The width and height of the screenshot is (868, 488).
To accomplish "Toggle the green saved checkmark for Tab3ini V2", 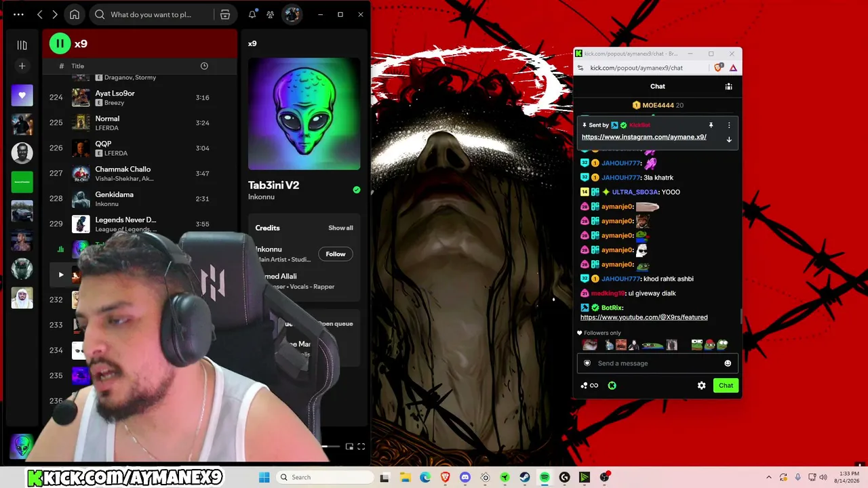I will point(357,190).
